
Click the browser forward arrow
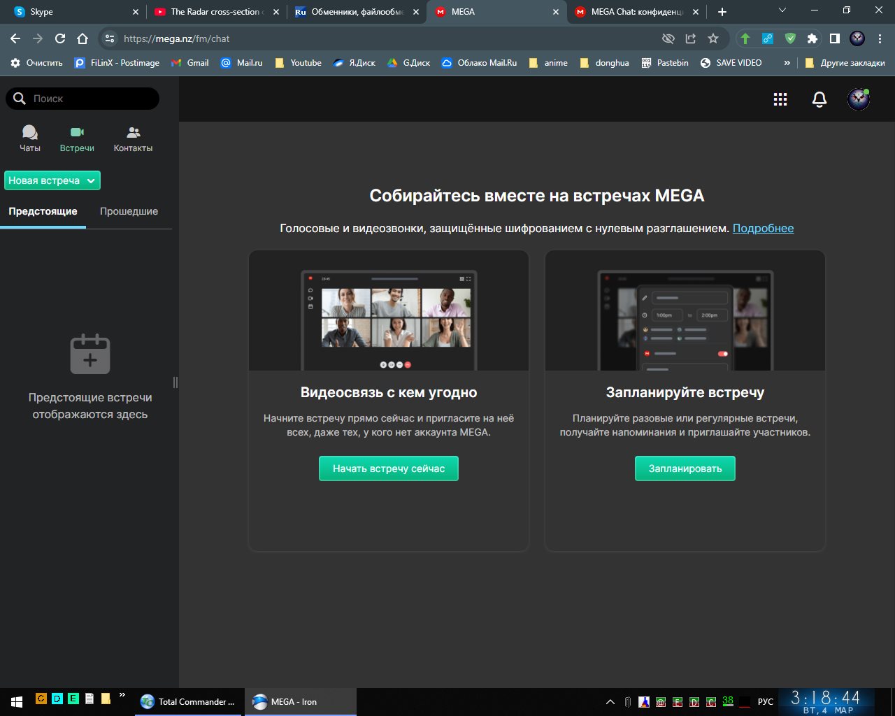(38, 38)
